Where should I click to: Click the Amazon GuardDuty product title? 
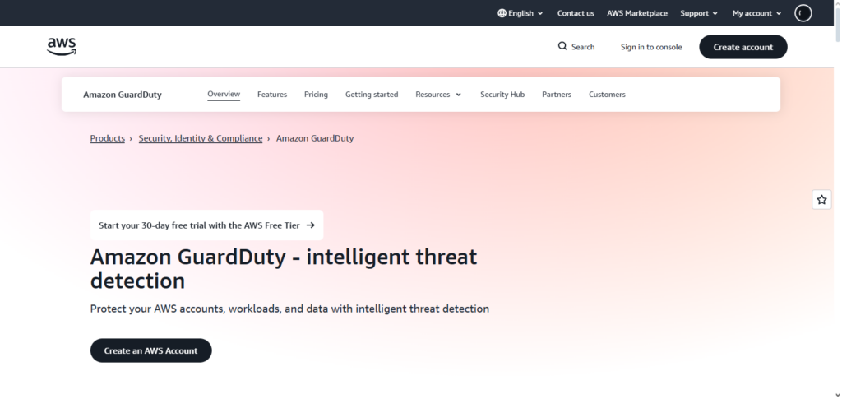click(122, 95)
